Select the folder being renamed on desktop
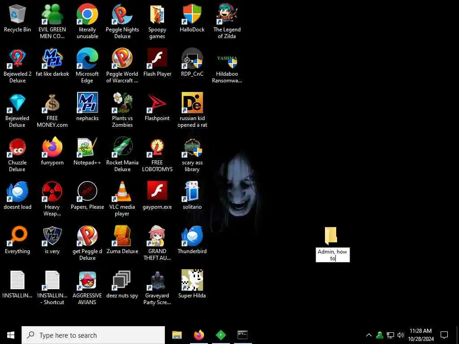This screenshot has width=459, height=344. [x=331, y=236]
